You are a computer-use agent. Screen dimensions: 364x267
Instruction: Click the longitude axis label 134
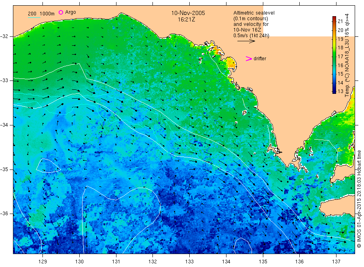click(226, 262)
